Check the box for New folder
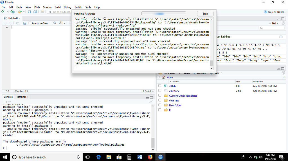This screenshot has height=161, width=288. coord(160,105)
